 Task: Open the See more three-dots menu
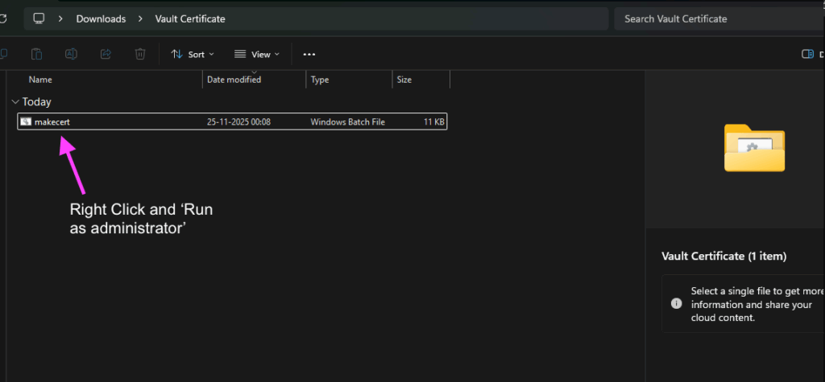(309, 54)
